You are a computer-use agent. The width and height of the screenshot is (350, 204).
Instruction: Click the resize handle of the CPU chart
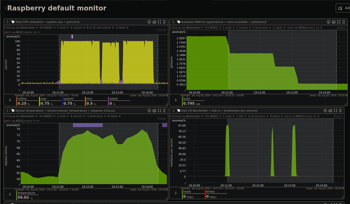coord(167,104)
